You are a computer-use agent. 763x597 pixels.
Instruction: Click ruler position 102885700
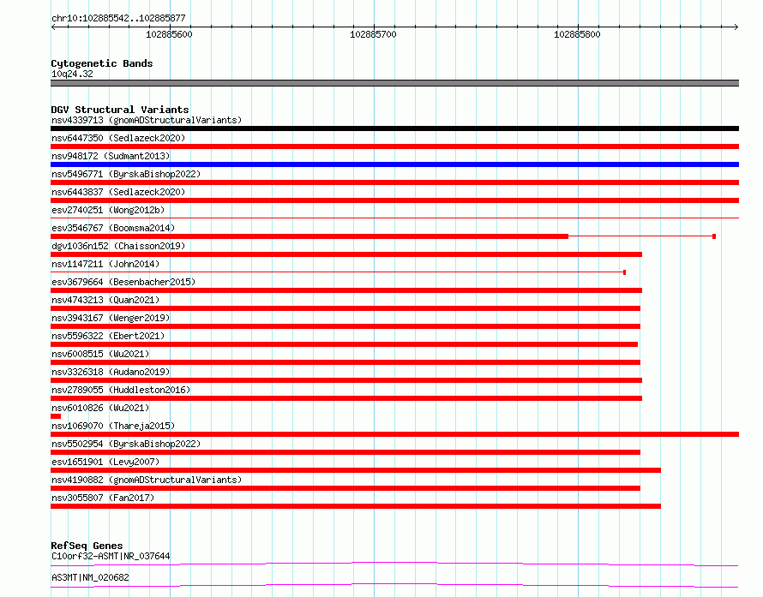click(x=373, y=34)
